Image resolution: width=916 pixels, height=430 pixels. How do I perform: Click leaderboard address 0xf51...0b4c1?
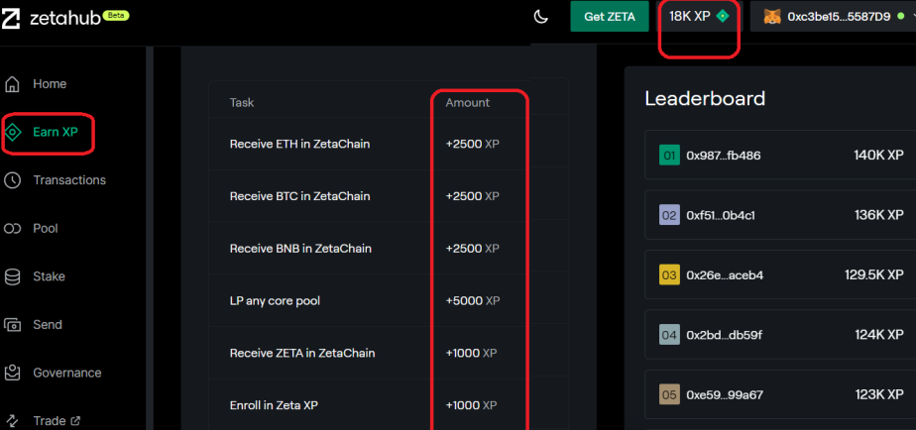(x=721, y=215)
